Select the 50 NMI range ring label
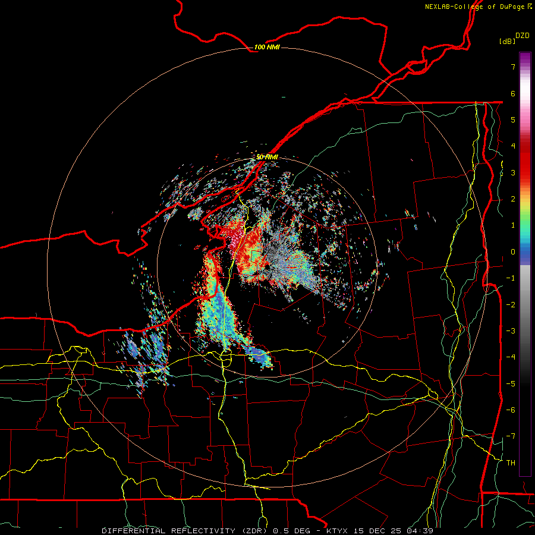This screenshot has width=535, height=535. [x=267, y=157]
